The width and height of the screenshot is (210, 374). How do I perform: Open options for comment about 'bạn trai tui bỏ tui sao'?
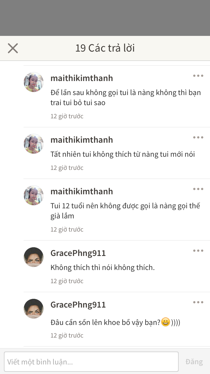tap(198, 76)
